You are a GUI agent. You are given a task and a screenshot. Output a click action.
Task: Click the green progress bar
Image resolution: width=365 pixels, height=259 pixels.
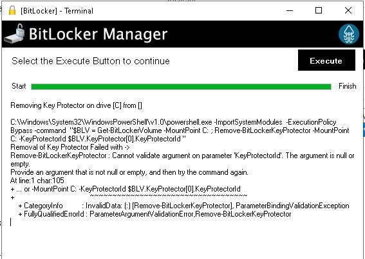coord(181,87)
